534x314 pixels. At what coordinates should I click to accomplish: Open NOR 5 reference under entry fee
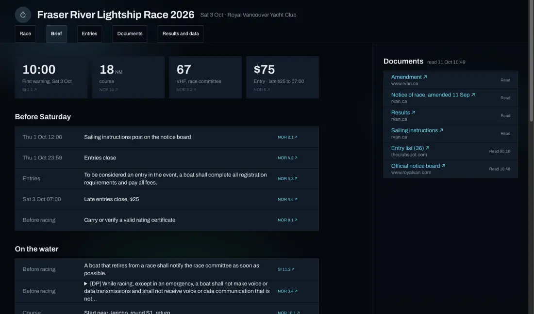click(262, 90)
